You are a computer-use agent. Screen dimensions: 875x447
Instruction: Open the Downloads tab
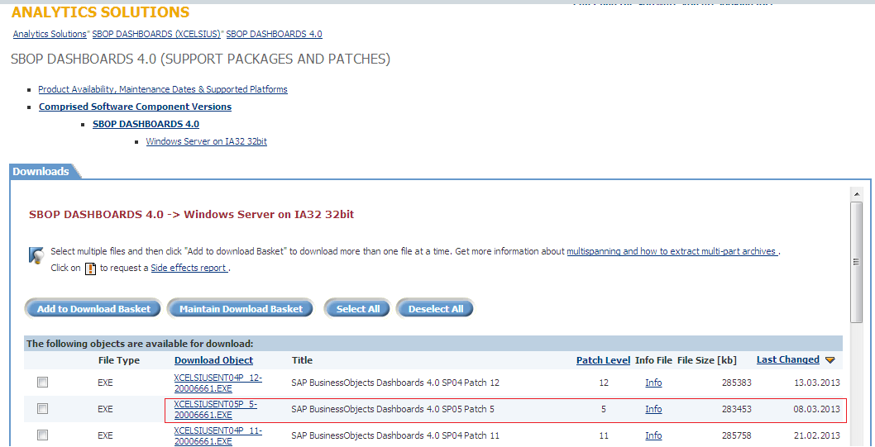pos(41,172)
